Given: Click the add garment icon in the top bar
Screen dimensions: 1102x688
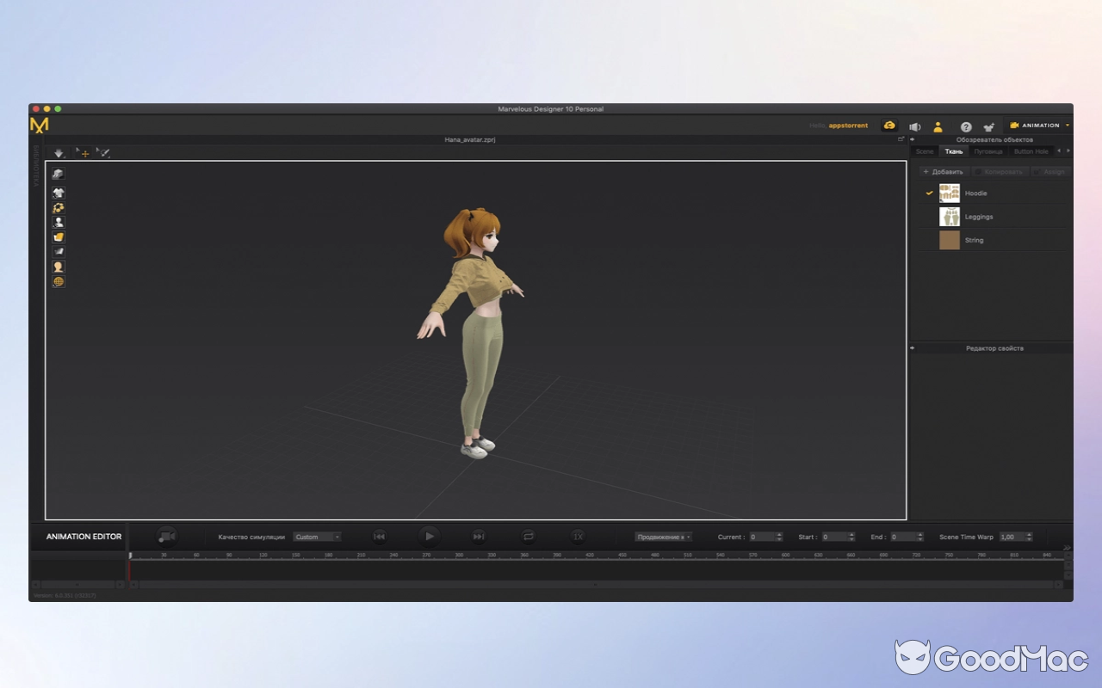Looking at the screenshot, I should 988,126.
